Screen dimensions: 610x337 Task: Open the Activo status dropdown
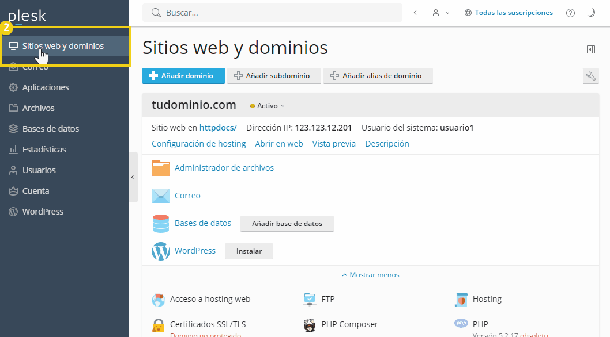268,106
